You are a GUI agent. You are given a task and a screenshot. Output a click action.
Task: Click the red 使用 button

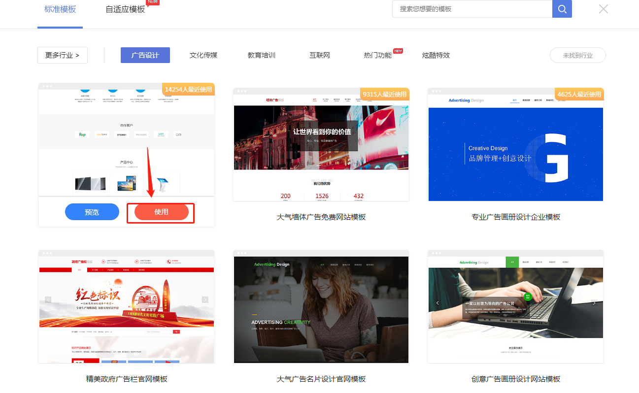162,212
